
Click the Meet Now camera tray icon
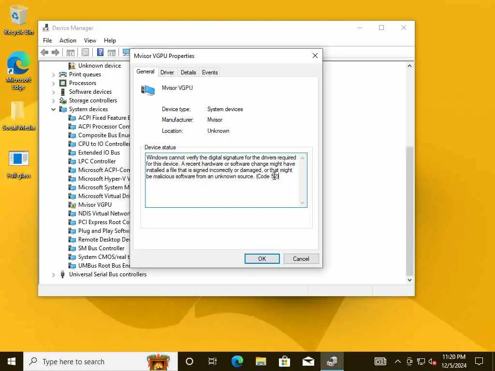pos(409,361)
